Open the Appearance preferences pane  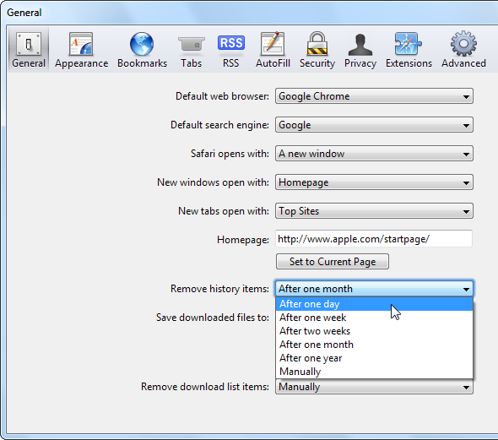click(81, 50)
